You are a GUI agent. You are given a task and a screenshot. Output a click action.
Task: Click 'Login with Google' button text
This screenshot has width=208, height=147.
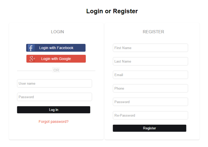[56, 59]
